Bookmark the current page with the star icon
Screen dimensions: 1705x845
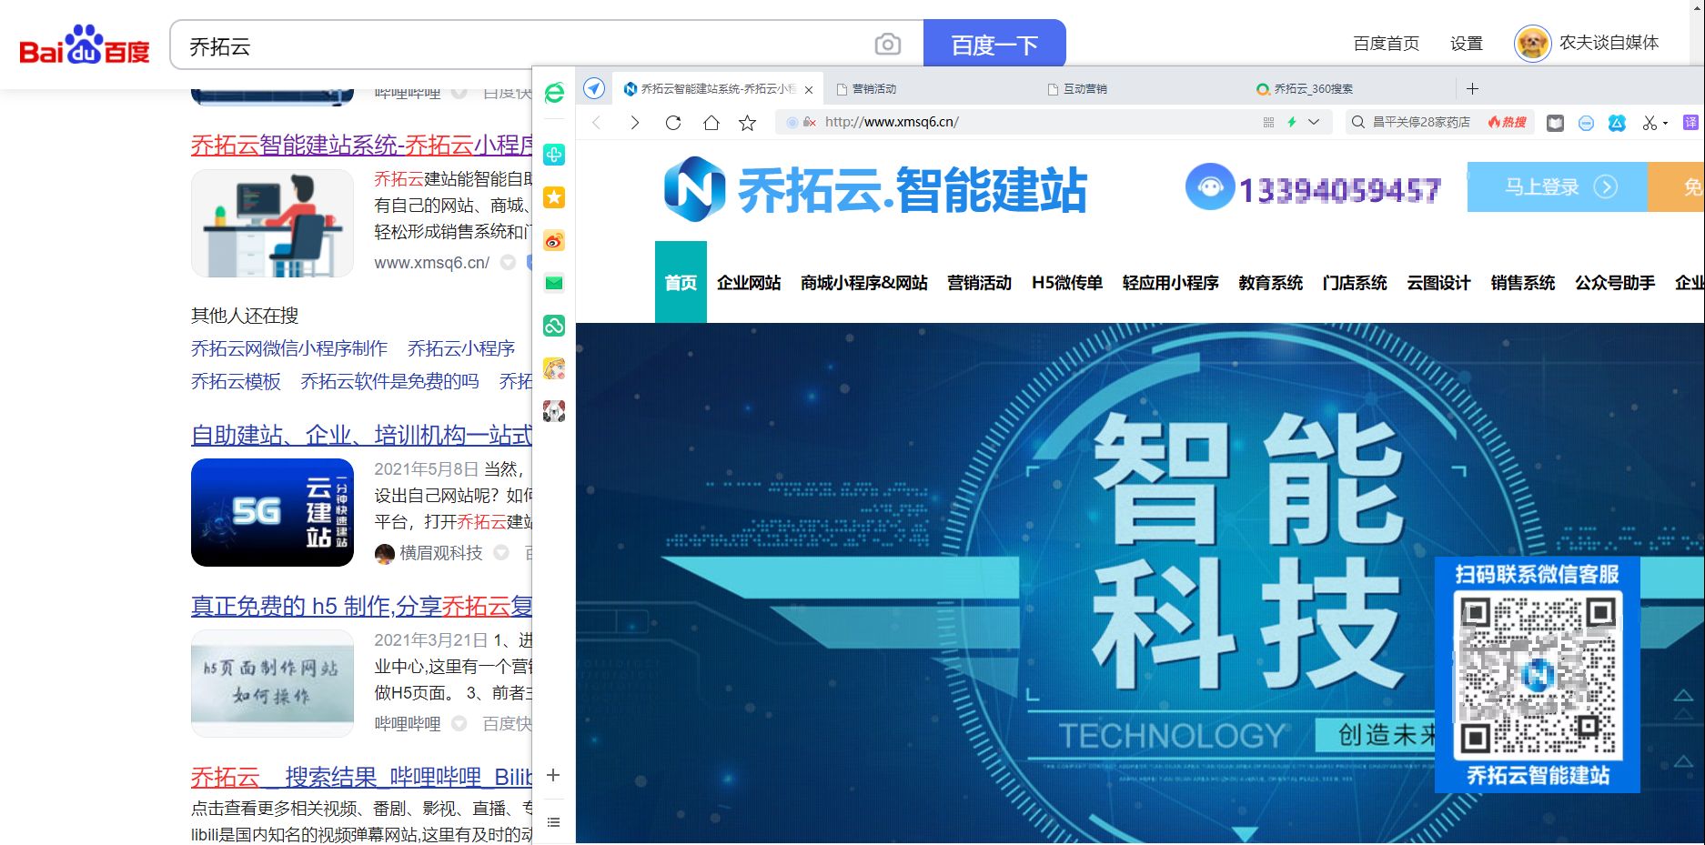747,121
